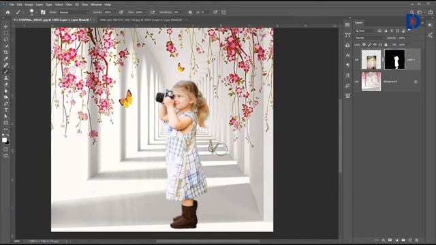Open the Window menu
The height and width of the screenshot is (245, 436).
tap(96, 5)
